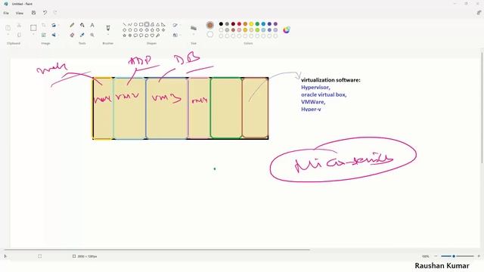Click the Flip image icon
This screenshot has height=272, width=484.
pyautogui.click(x=54, y=35)
